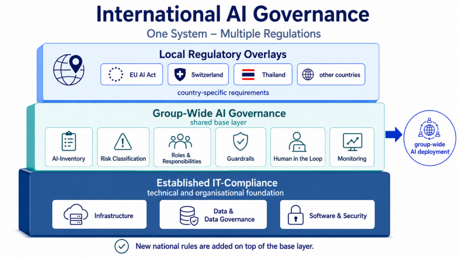Select the 'Guardrails' label
The height and width of the screenshot is (258, 459).
pos(241,159)
